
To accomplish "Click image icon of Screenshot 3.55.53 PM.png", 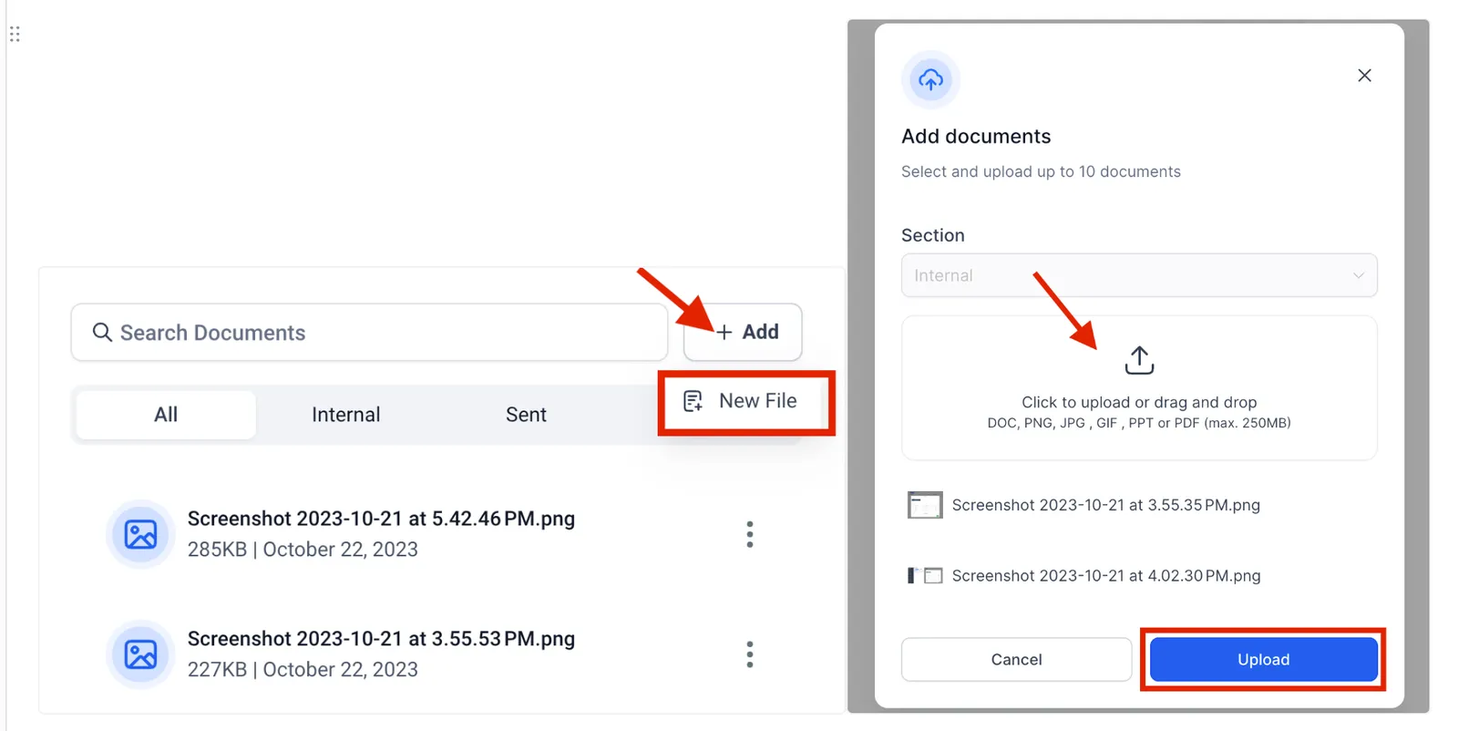I will tap(140, 654).
